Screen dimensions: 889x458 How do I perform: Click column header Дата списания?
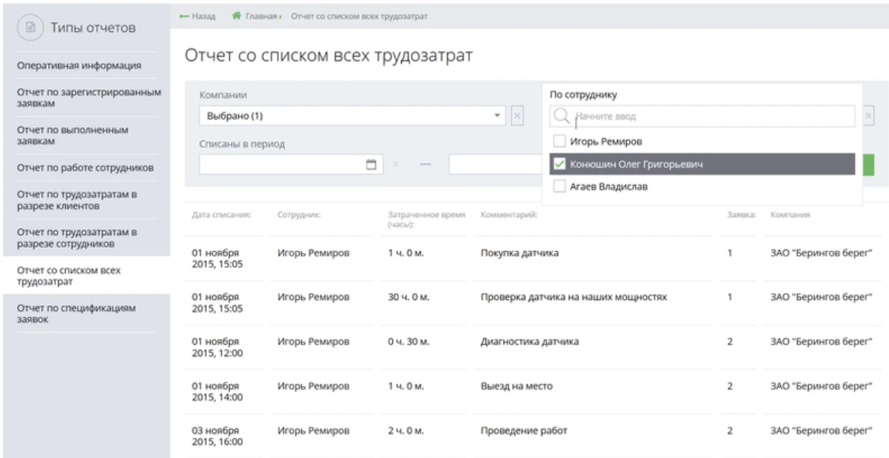point(222,215)
